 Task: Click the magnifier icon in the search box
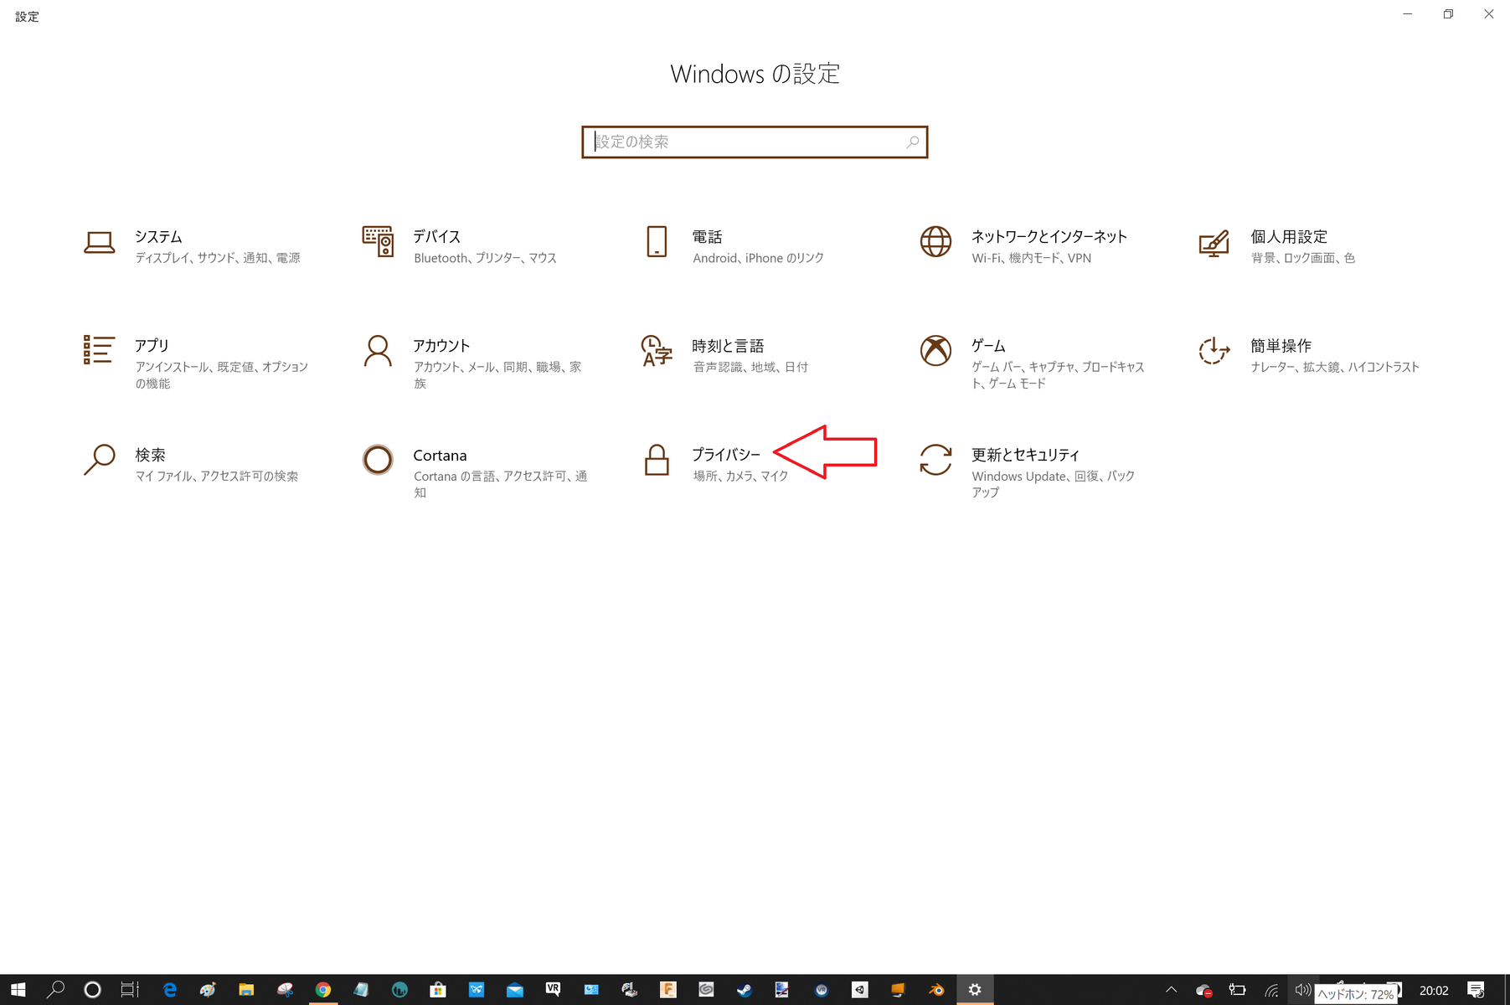point(912,142)
